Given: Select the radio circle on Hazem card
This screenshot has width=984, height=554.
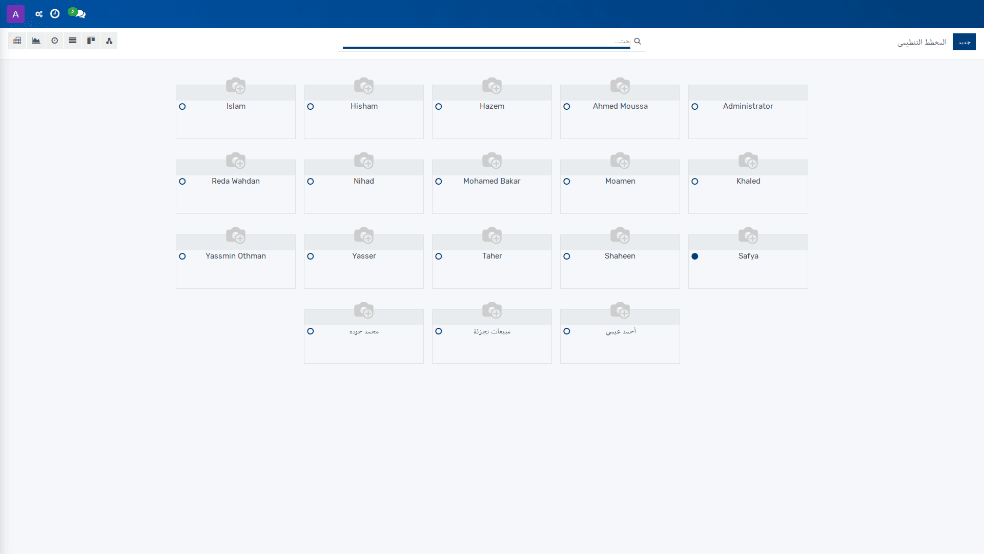Looking at the screenshot, I should tap(439, 107).
